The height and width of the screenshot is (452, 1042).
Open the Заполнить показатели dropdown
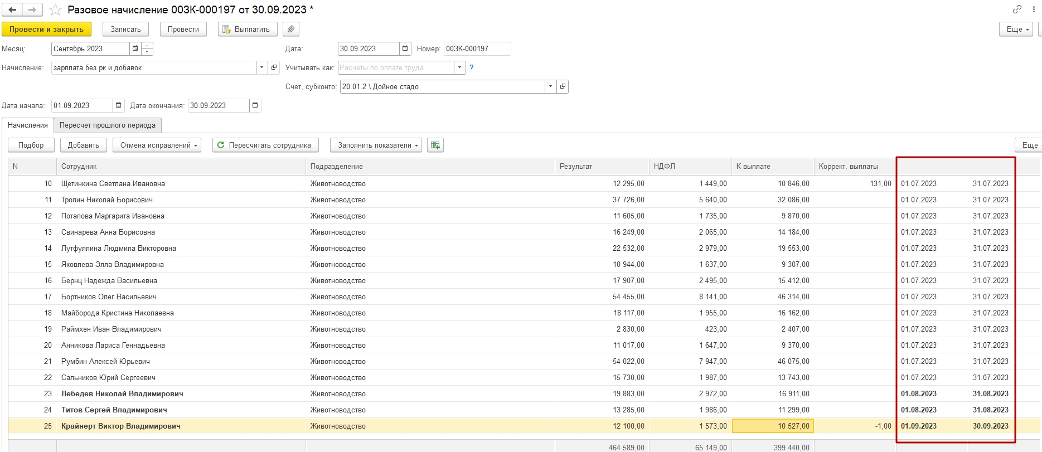pos(376,145)
